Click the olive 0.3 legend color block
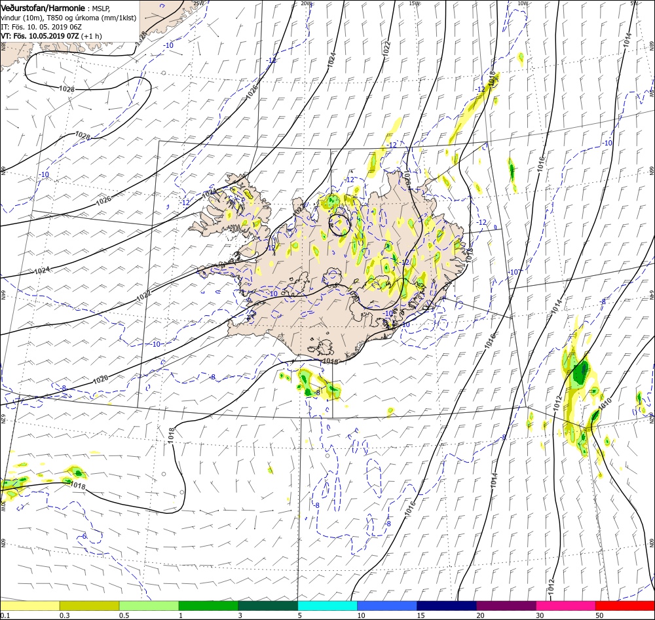Image resolution: width=655 pixels, height=620 pixels. tap(89, 606)
